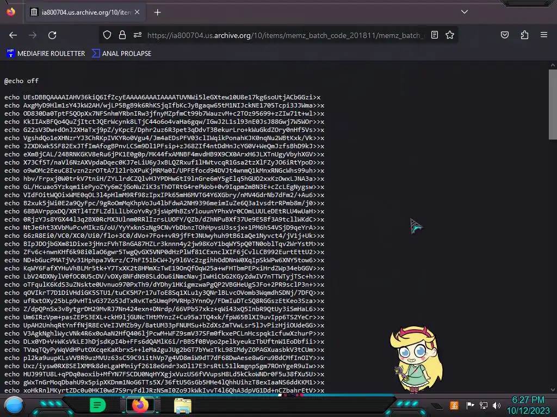The height and width of the screenshot is (417, 557).
Task: Open the green chat app on taskbar
Action: pyautogui.click(x=98, y=405)
